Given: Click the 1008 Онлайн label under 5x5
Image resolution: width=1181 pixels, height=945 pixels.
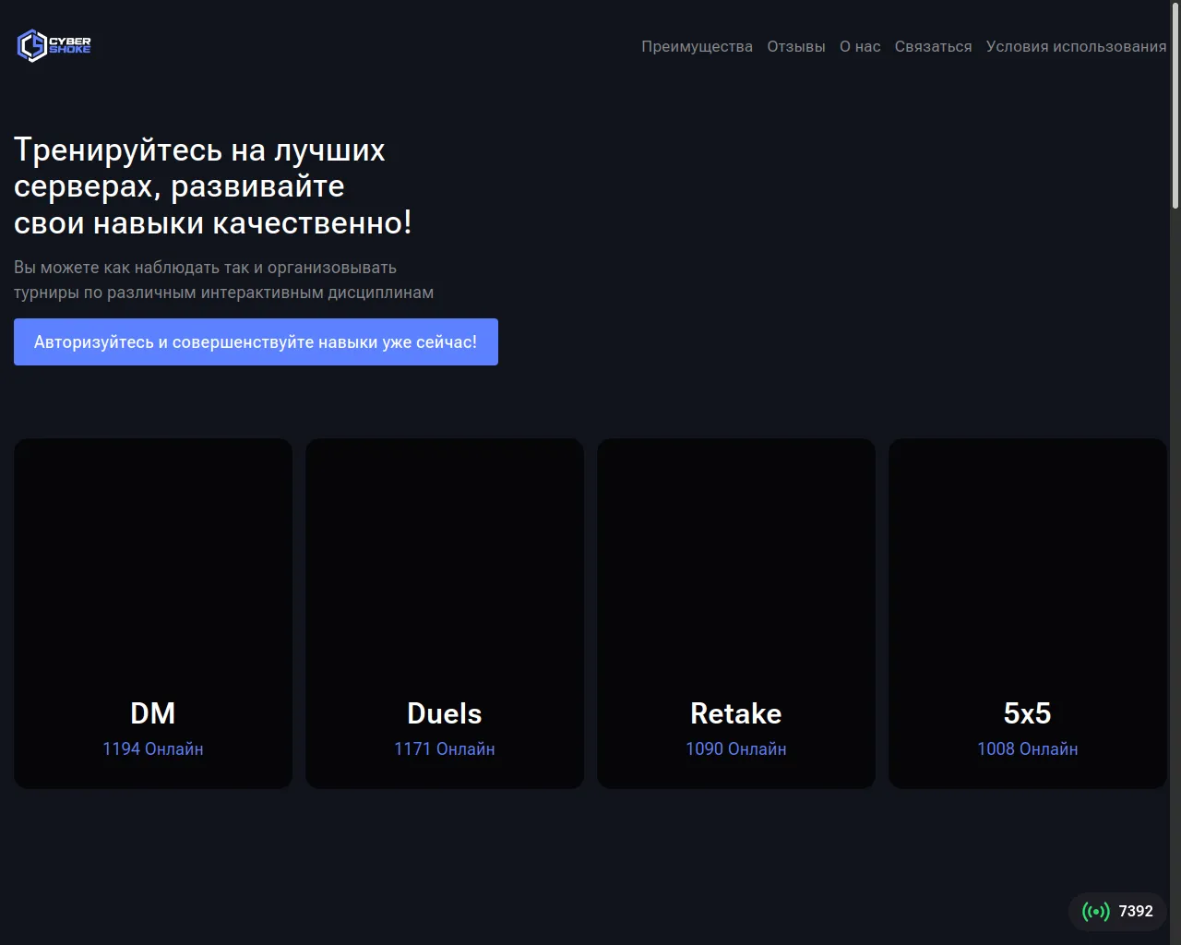Looking at the screenshot, I should point(1027,749).
